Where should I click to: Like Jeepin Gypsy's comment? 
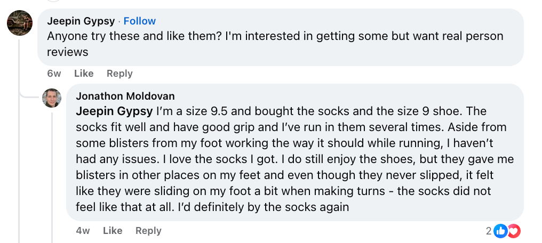coord(84,74)
